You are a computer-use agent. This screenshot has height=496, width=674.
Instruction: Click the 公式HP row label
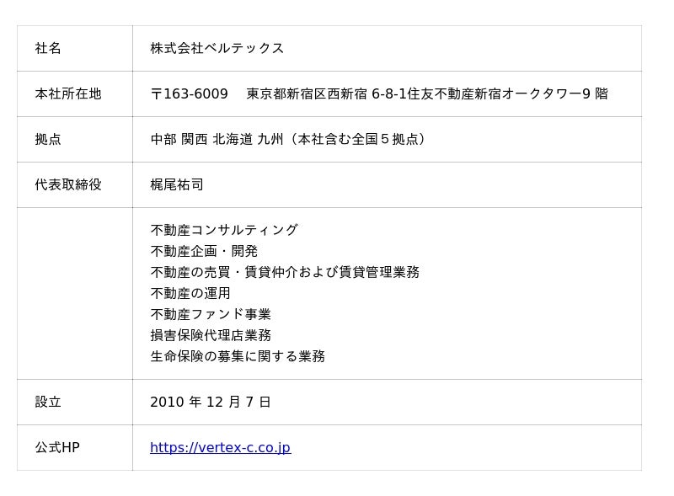click(x=57, y=448)
